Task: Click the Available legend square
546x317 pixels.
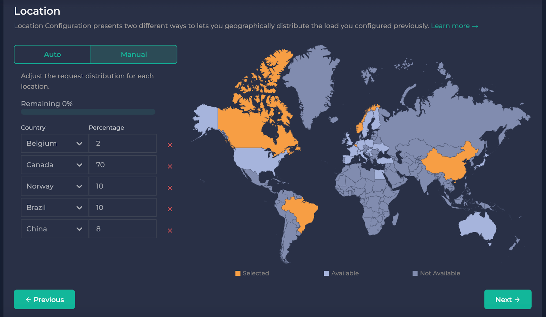Action: click(x=326, y=273)
